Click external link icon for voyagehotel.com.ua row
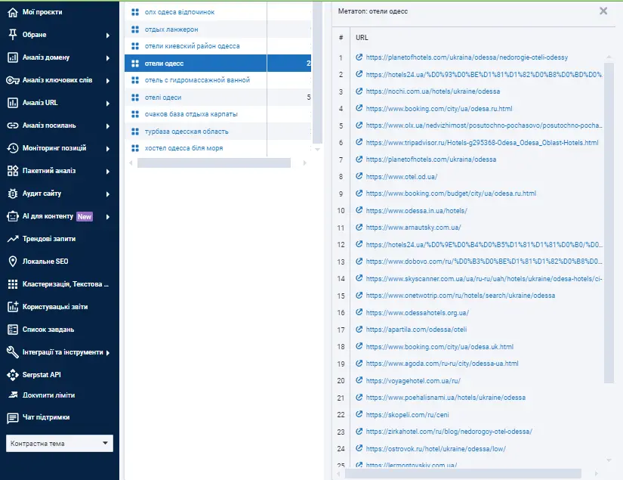The image size is (623, 480). pos(359,380)
